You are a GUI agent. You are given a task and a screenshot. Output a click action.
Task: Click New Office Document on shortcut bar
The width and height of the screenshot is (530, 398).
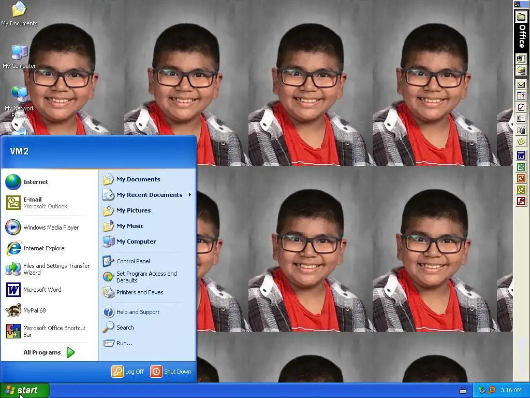tap(521, 59)
